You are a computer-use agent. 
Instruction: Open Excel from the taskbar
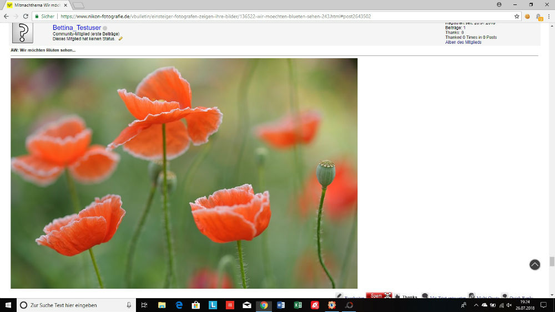[297, 305]
